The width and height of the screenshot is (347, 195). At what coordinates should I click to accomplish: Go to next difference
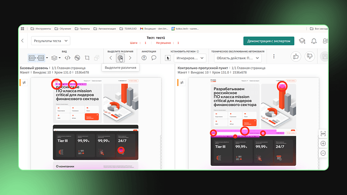click(130, 58)
